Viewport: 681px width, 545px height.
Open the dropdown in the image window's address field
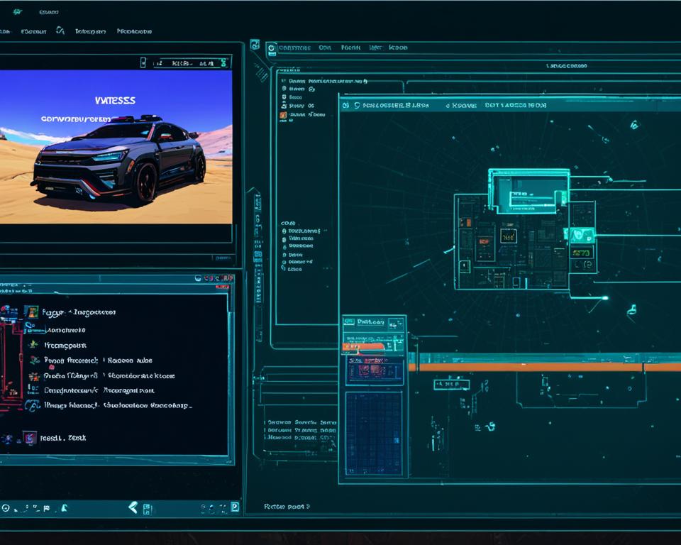[x=224, y=64]
